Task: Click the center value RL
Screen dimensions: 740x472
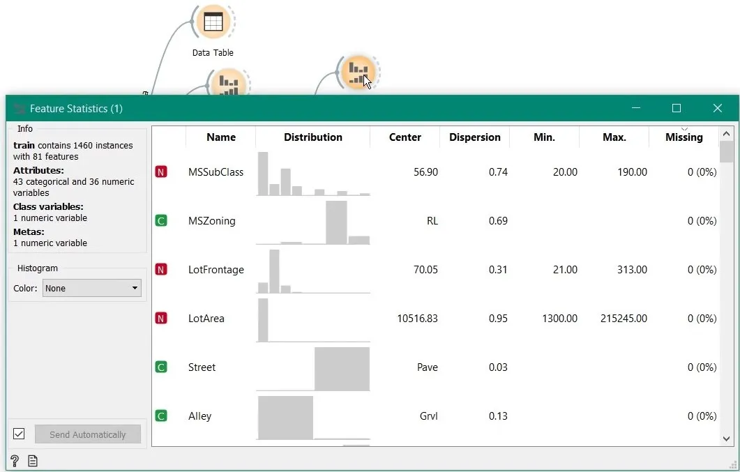Action: pyautogui.click(x=432, y=221)
